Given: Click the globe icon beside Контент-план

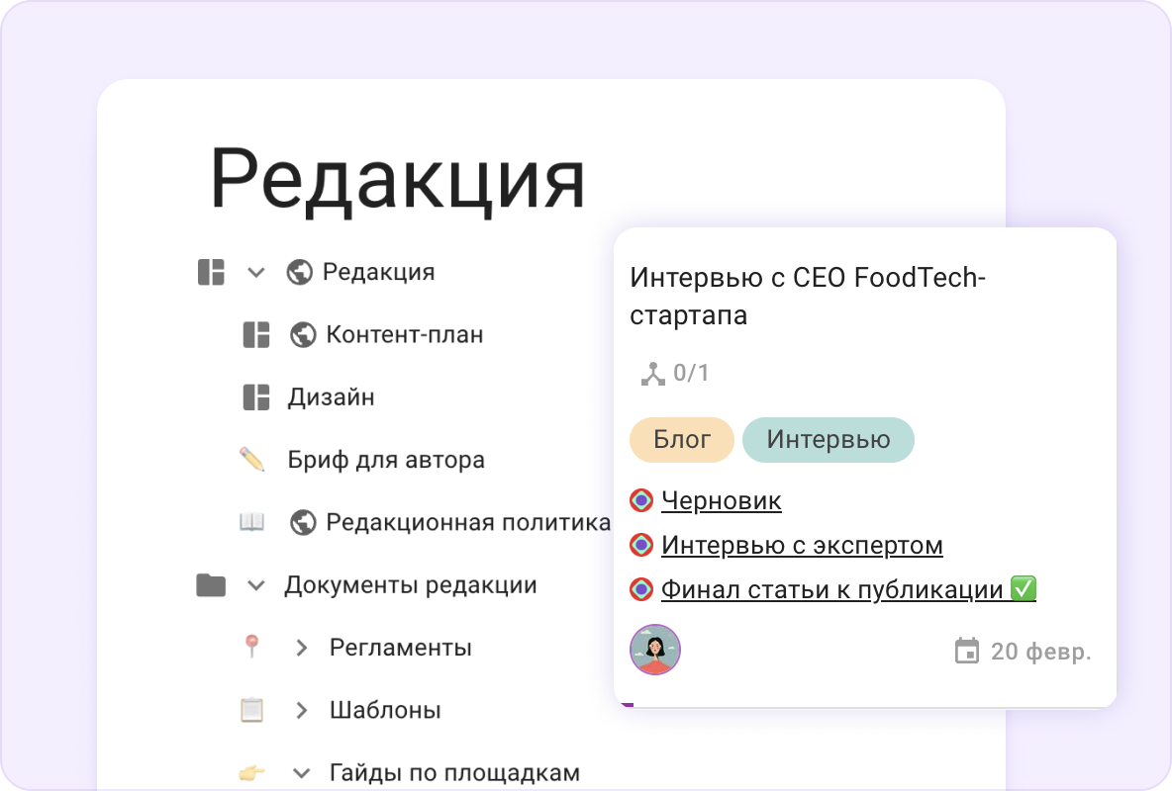Looking at the screenshot, I should pyautogui.click(x=303, y=335).
